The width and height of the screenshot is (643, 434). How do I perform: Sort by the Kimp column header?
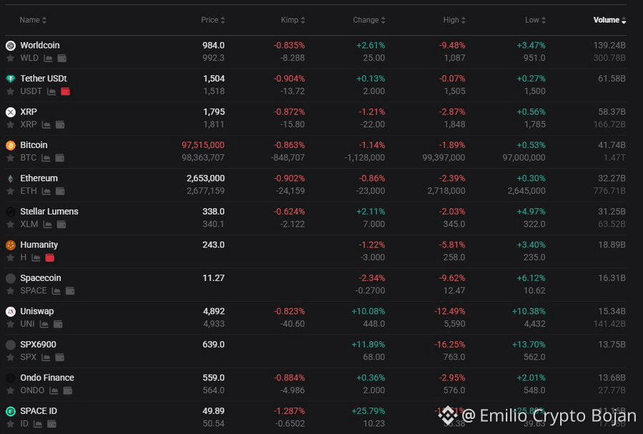click(293, 20)
